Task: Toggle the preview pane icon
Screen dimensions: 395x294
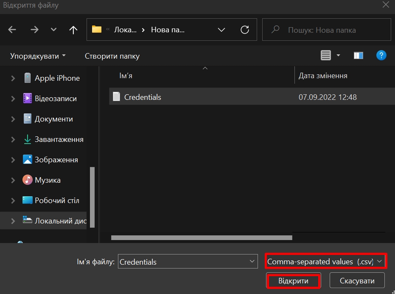Action: click(359, 55)
